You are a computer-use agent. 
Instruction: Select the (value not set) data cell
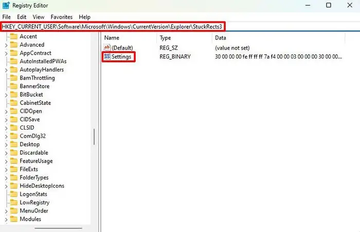[x=232, y=48]
